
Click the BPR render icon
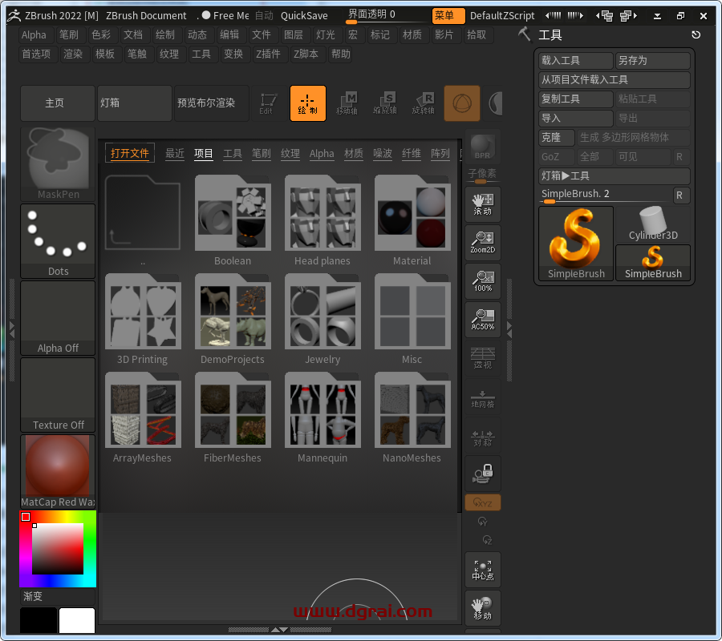(482, 147)
